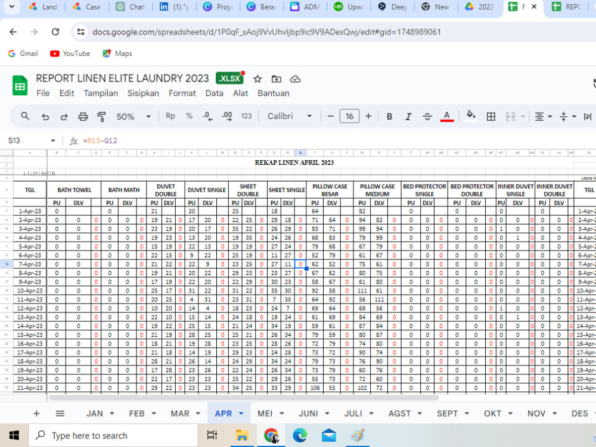Screen dimensions: 596x447
Task: Redo the last action
Action: pos(64,117)
